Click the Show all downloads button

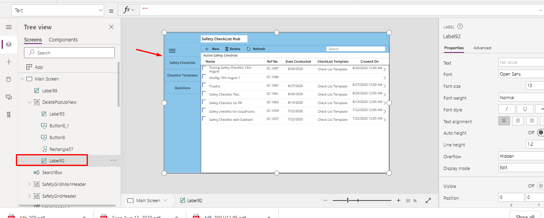(525, 216)
